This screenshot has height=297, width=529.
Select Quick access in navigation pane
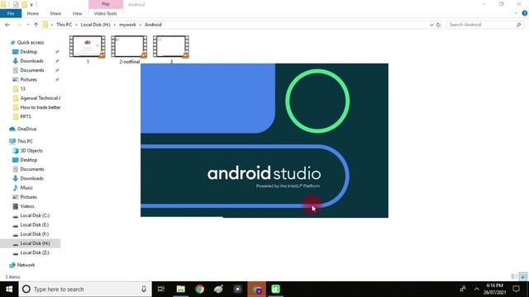tap(31, 42)
